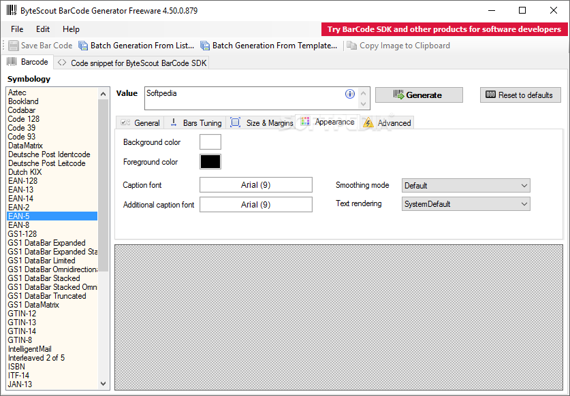
Task: Select Deutsche Post Identcode symbology
Action: coord(52,154)
